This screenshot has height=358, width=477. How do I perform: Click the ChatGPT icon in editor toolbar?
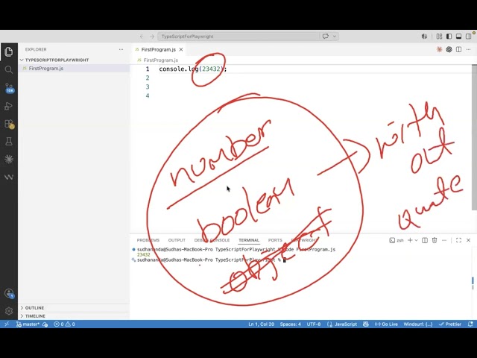tap(449, 49)
